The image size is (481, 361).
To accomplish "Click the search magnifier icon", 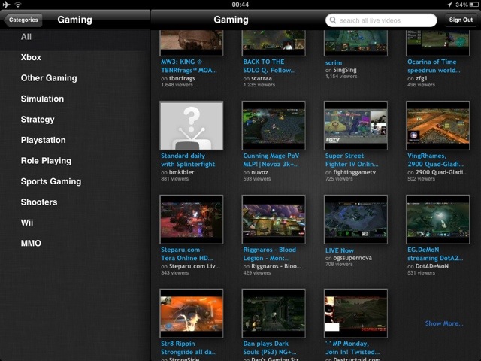I will coord(333,20).
